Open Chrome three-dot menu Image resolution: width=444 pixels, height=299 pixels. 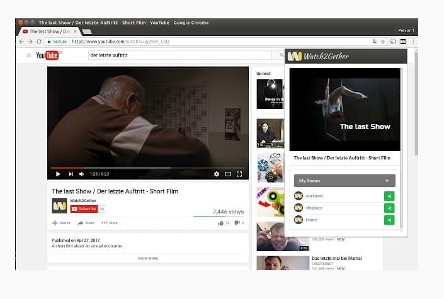click(x=413, y=42)
